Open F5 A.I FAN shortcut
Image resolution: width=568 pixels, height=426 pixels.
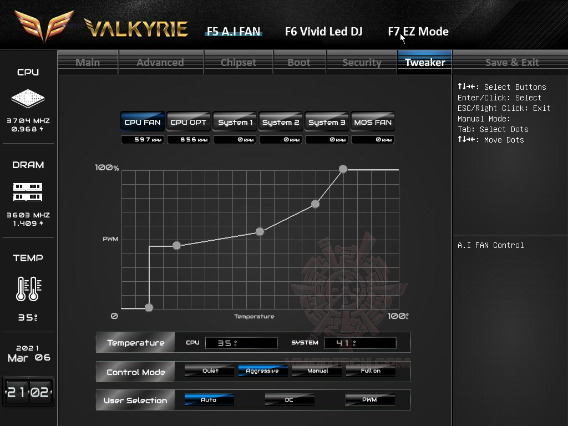pos(234,32)
